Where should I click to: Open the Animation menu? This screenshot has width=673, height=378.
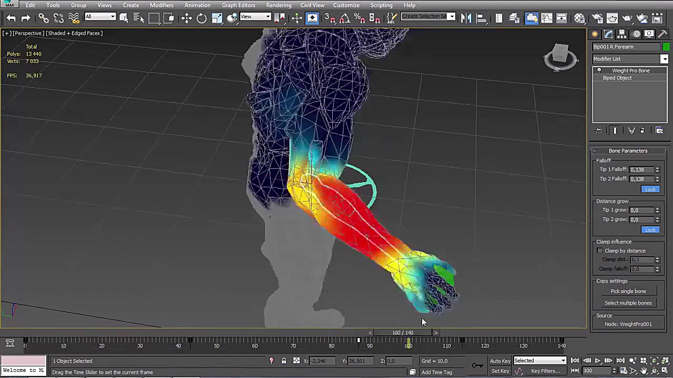coord(197,5)
